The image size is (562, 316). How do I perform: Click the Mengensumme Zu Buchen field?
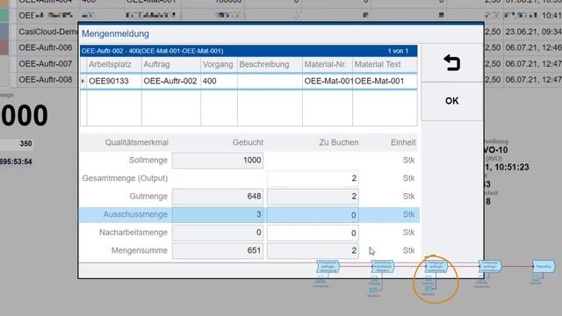coord(313,250)
